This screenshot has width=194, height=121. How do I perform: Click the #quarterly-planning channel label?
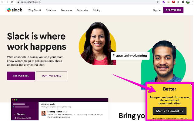click(x=130, y=56)
